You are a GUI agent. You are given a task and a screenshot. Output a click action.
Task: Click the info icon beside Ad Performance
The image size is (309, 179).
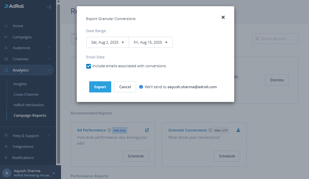[109, 130]
